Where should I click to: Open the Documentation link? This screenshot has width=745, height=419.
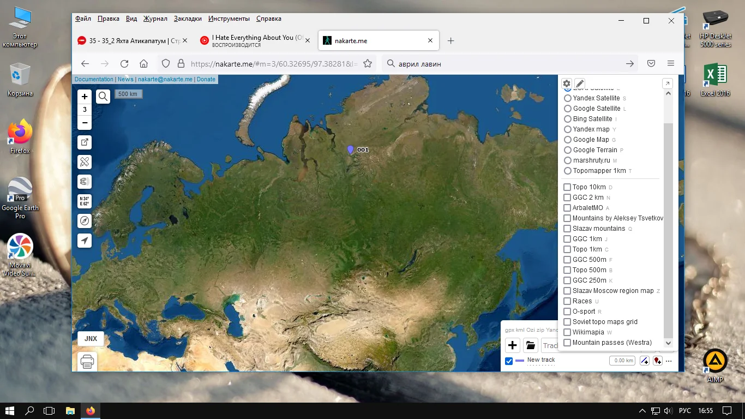pos(94,79)
